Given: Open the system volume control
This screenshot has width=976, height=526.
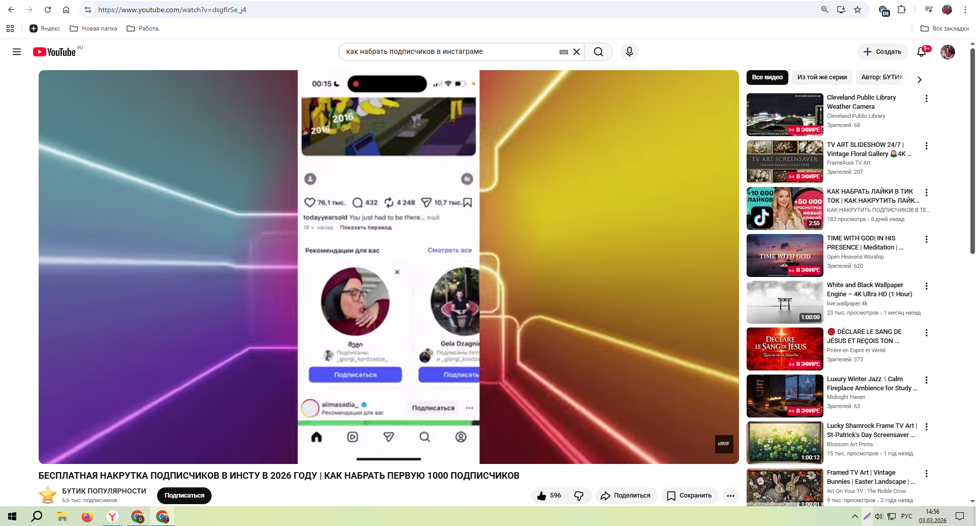Looking at the screenshot, I should click(879, 516).
